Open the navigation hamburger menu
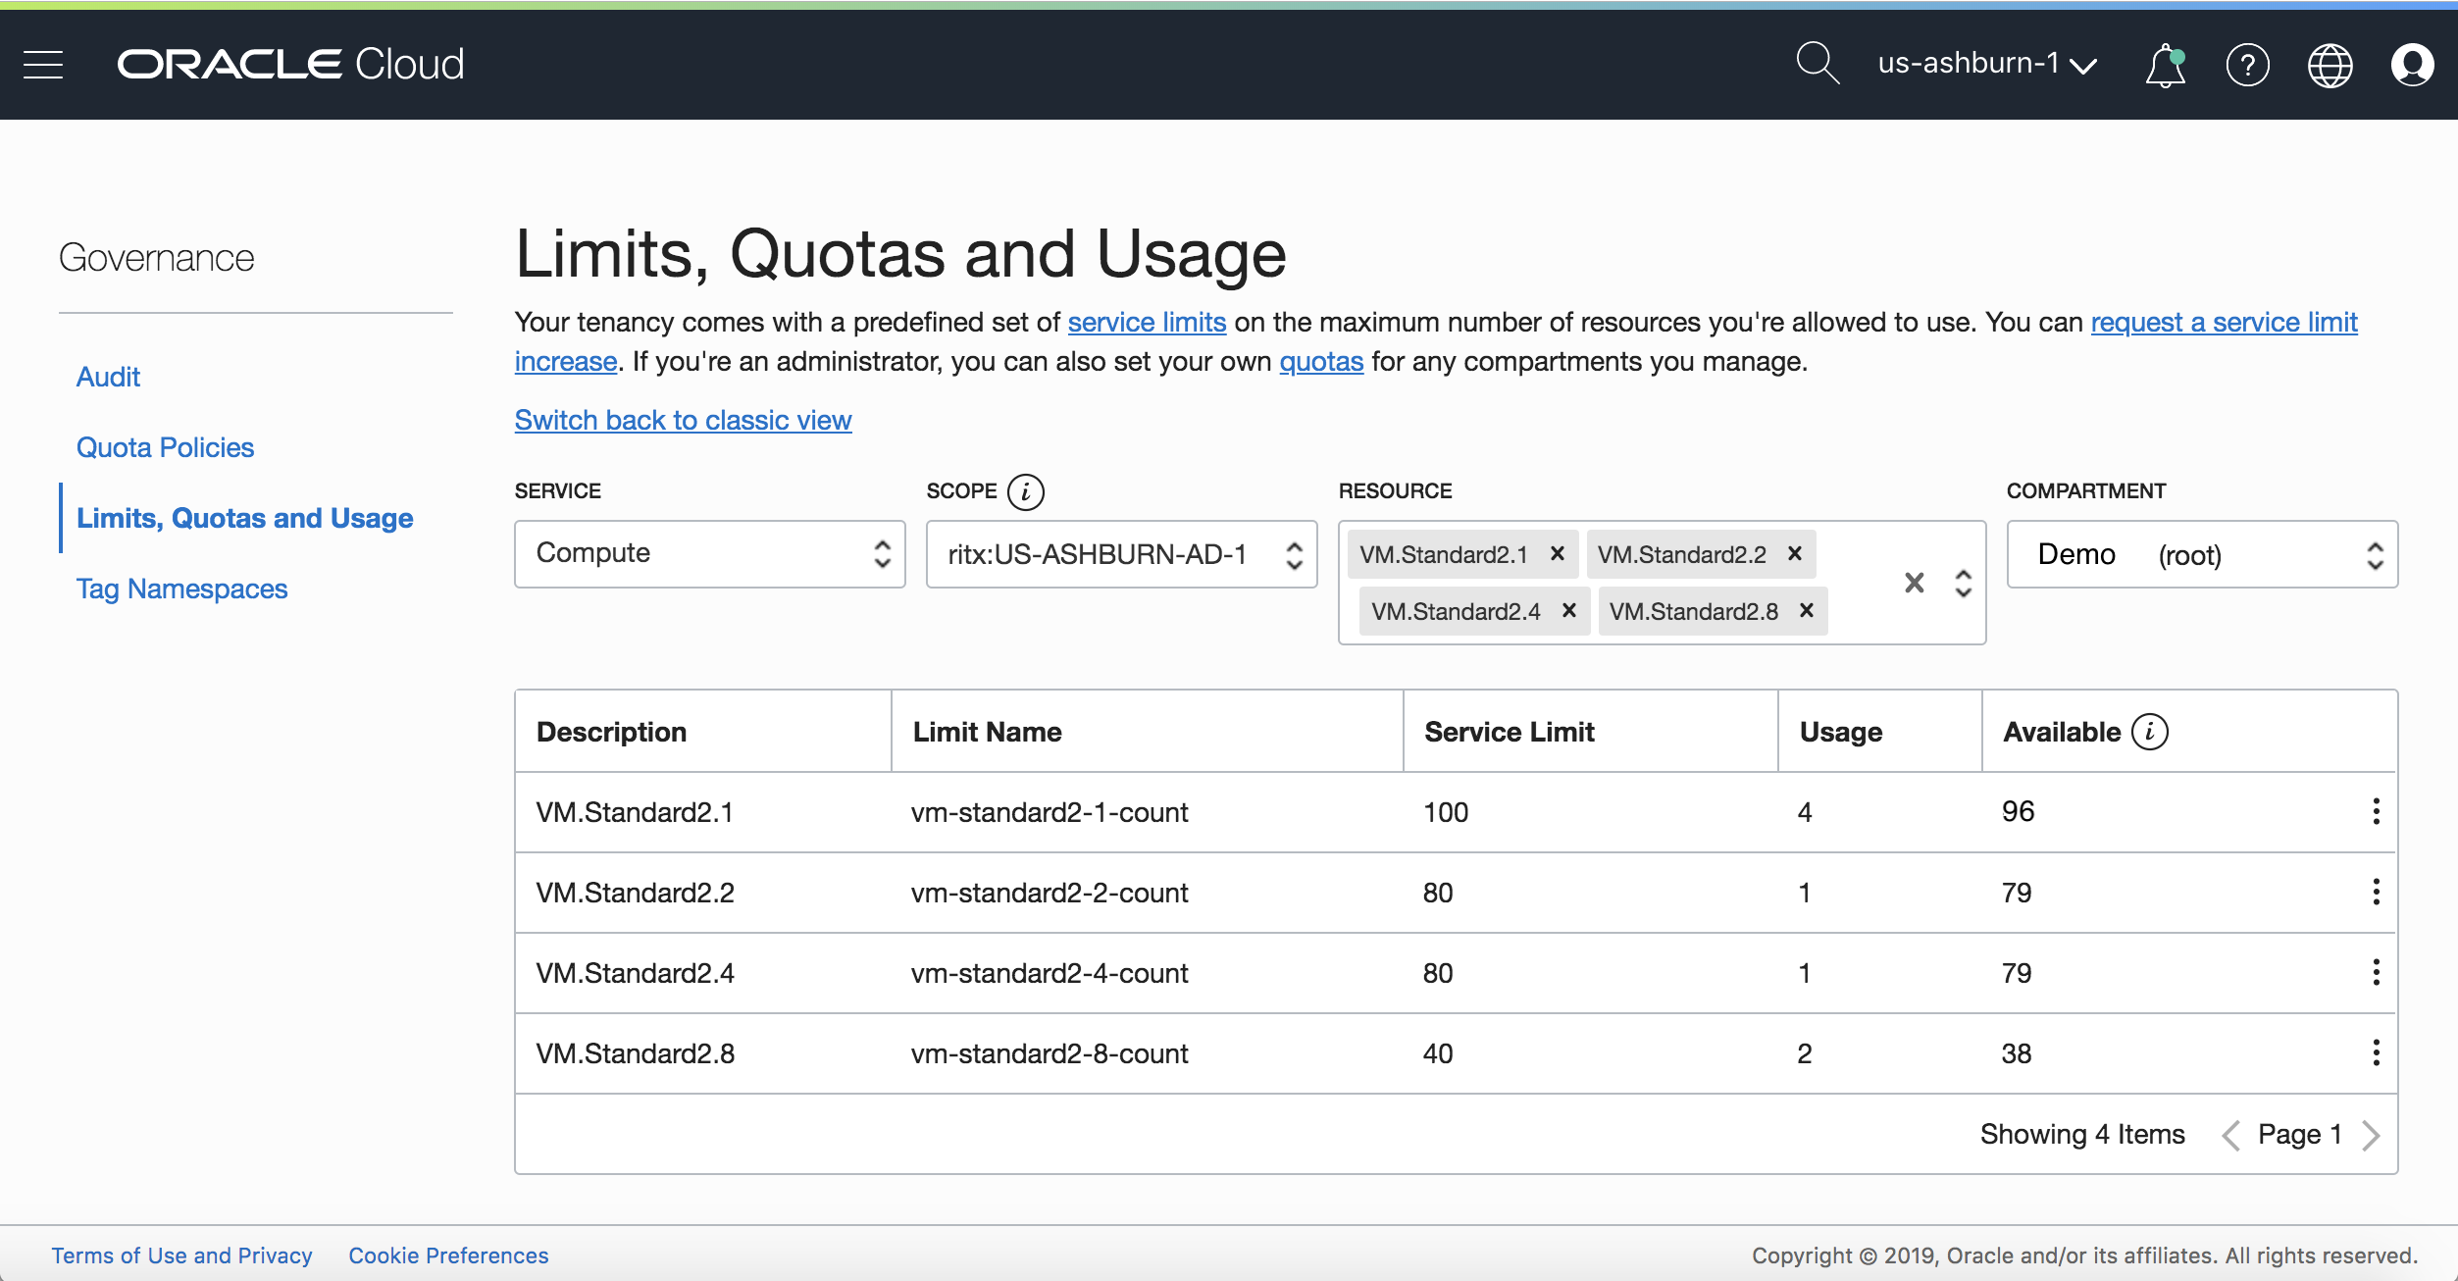 [x=43, y=64]
